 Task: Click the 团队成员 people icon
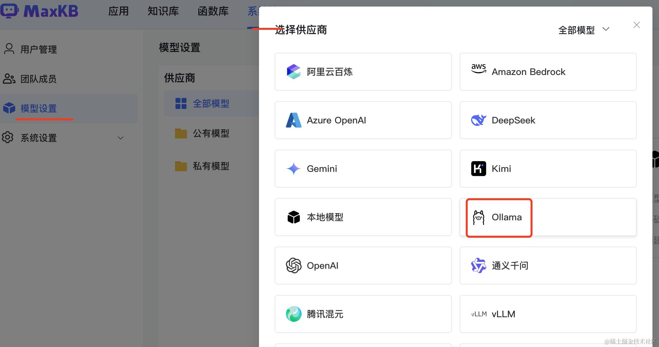point(9,79)
